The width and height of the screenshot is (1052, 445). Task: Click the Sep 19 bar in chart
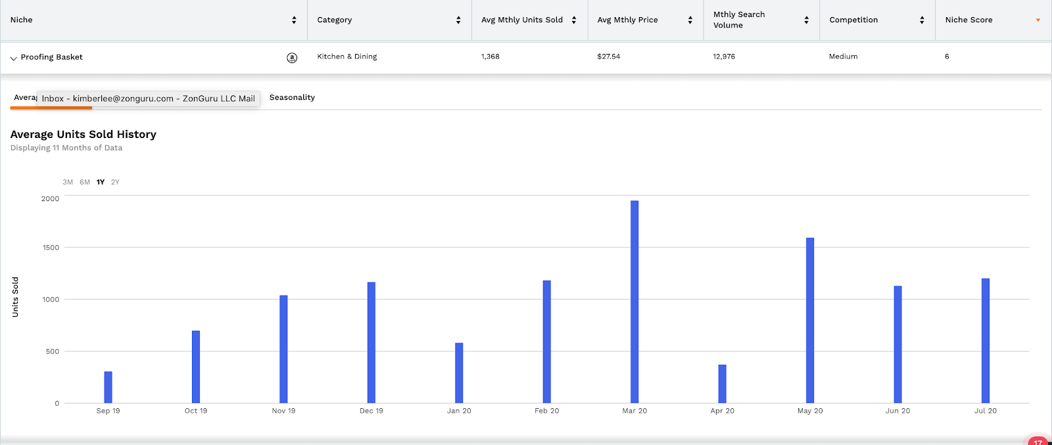[108, 387]
